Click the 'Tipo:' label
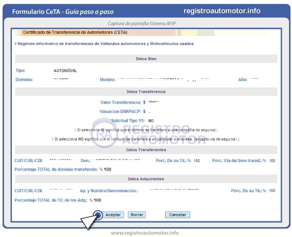 20,71
